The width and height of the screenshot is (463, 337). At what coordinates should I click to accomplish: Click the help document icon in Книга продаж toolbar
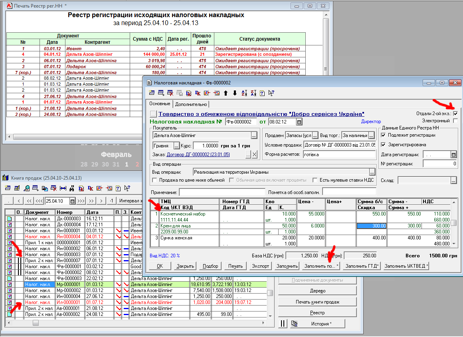pyautogui.click(x=118, y=188)
